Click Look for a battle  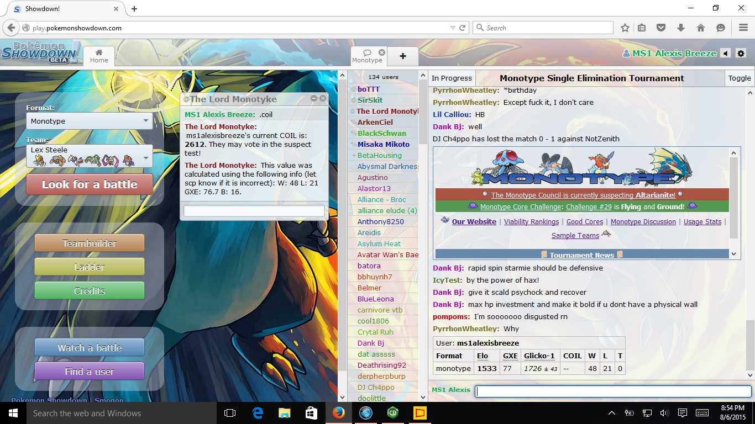[90, 184]
